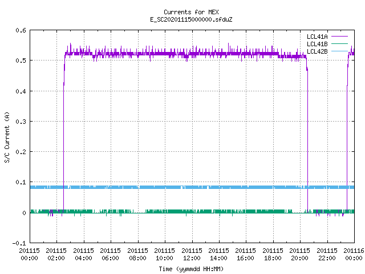365x274 pixels.
Task: Click the x-axis tick '201115 18:00'
Action: [x=273, y=255]
